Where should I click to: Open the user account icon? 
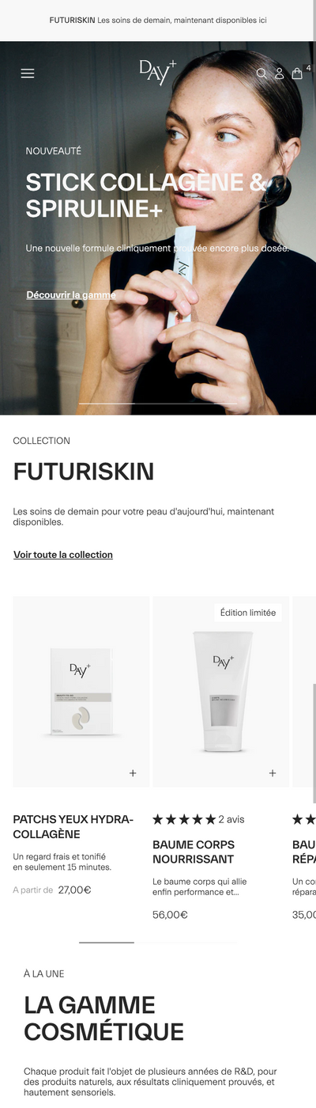tap(279, 74)
